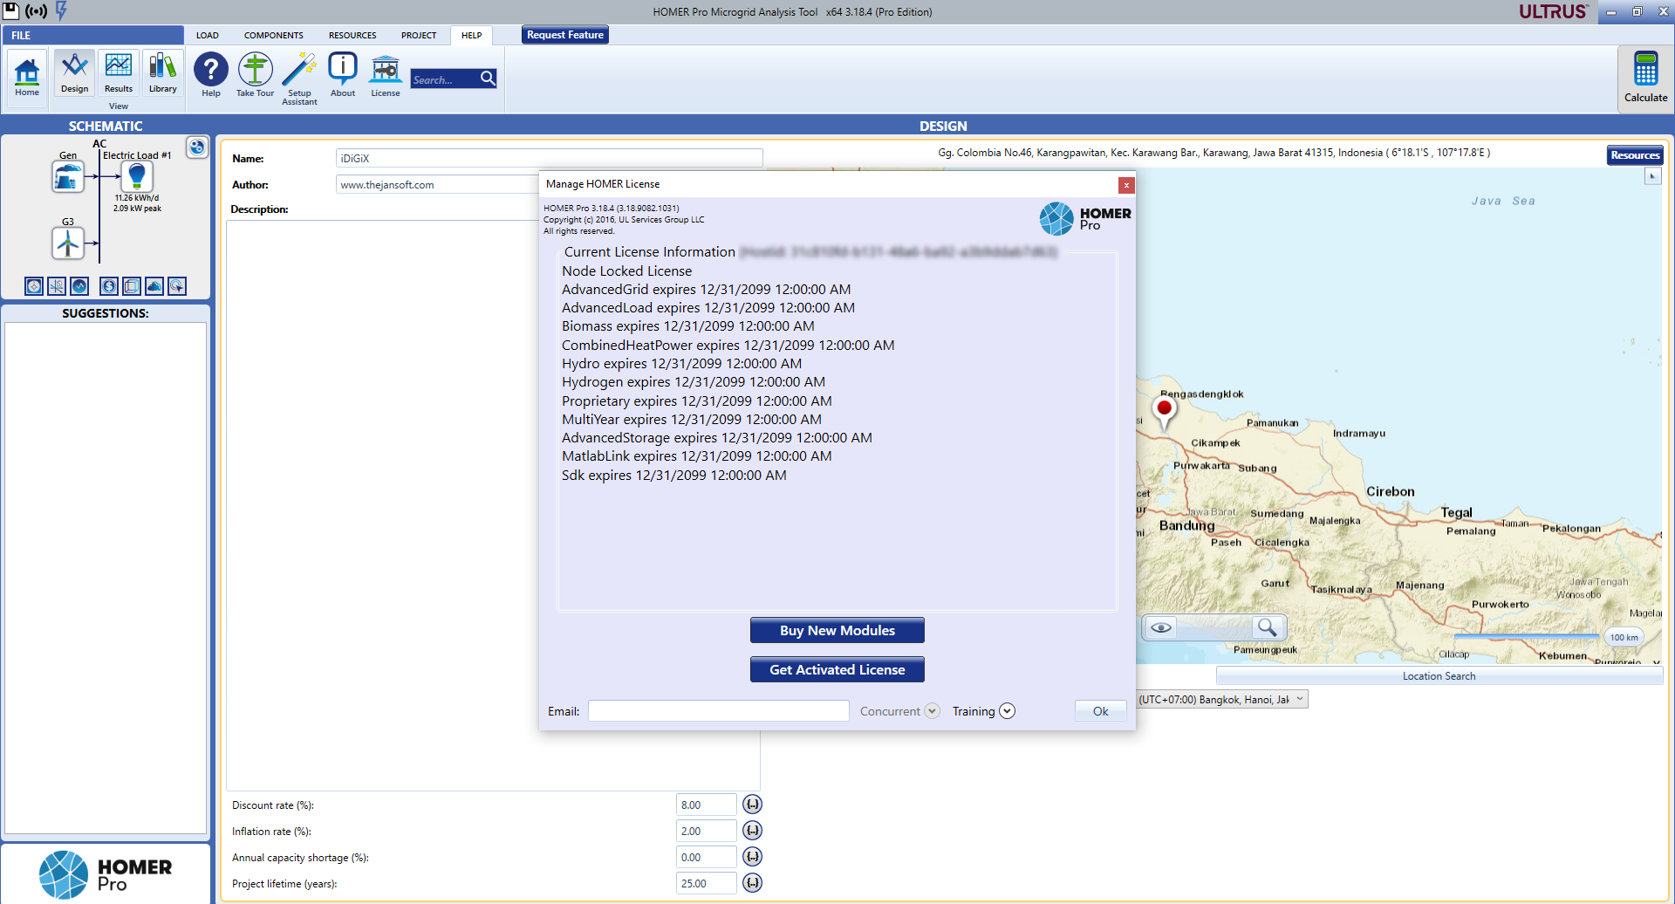Open the Library view
This screenshot has height=904, width=1675.
pyautogui.click(x=162, y=74)
